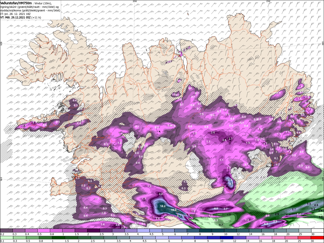Click the 15W longitude label
Screen dimensions: 324x243
(x=268, y=1)
